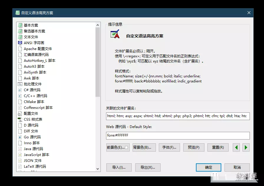Click the AutoIt3 脚本 file icon
This screenshot has width=264, height=186.
click(20, 67)
